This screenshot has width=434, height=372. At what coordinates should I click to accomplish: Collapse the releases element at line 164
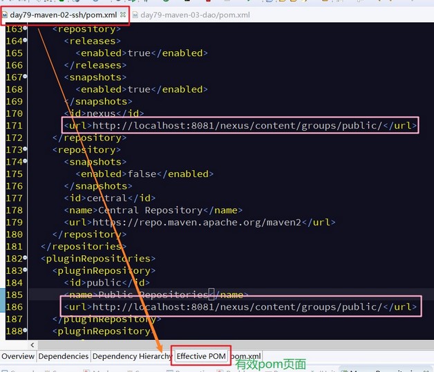25,40
